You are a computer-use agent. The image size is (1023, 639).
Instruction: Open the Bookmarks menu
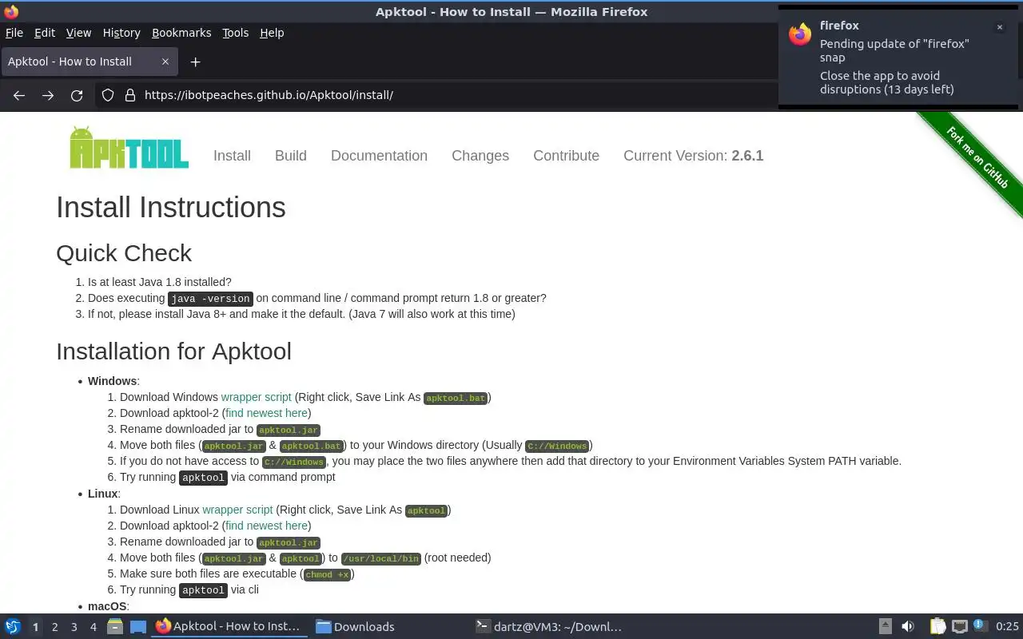tap(181, 33)
